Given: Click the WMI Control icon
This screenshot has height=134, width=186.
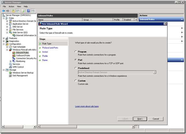Looking at the screenshot, I should click(x=10, y=67).
